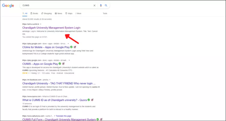226x121 pixels.
Task: Click green checkmark beside CUIMS Full Form
Action: (x=98, y=119)
